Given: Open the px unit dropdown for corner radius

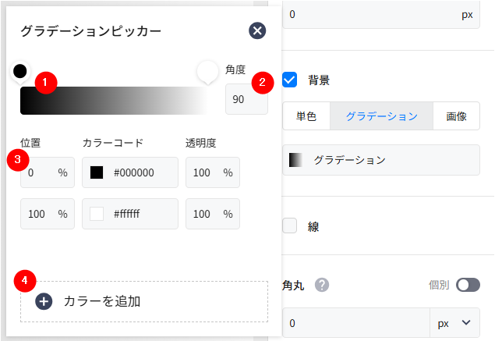Looking at the screenshot, I should [455, 322].
